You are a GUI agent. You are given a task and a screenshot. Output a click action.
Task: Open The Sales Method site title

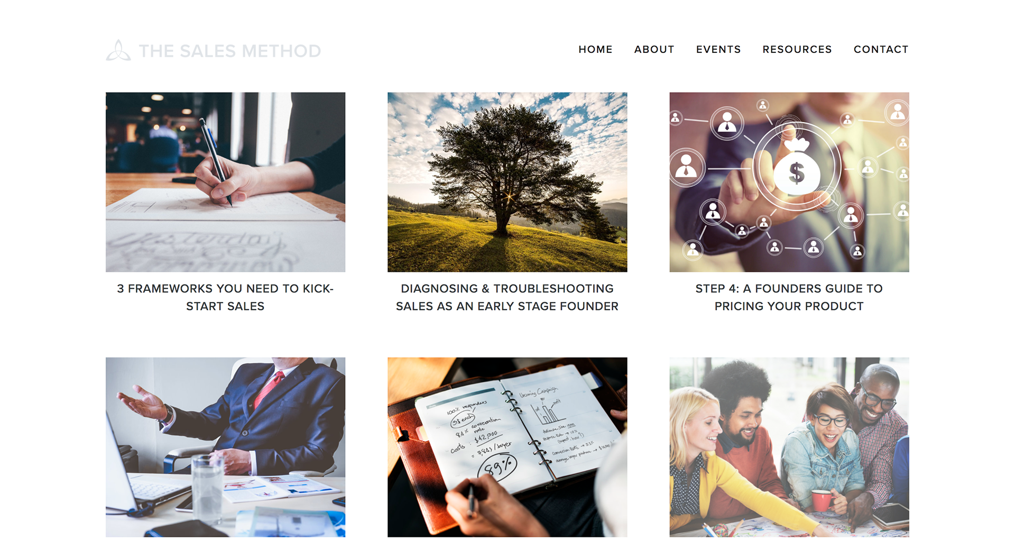(229, 51)
